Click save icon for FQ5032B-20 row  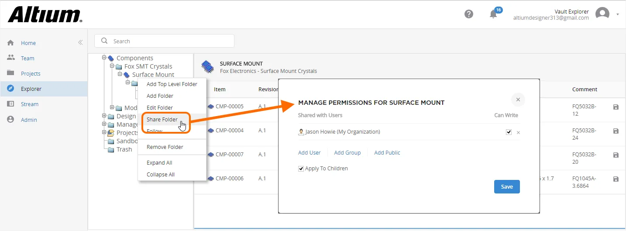click(x=616, y=155)
